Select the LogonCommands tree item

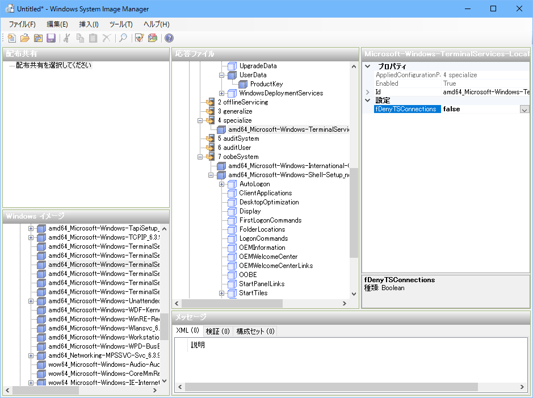point(264,238)
